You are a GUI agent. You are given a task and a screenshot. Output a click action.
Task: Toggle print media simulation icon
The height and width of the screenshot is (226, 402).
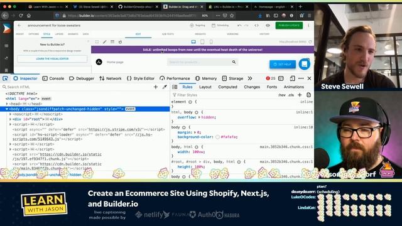tap(308, 95)
